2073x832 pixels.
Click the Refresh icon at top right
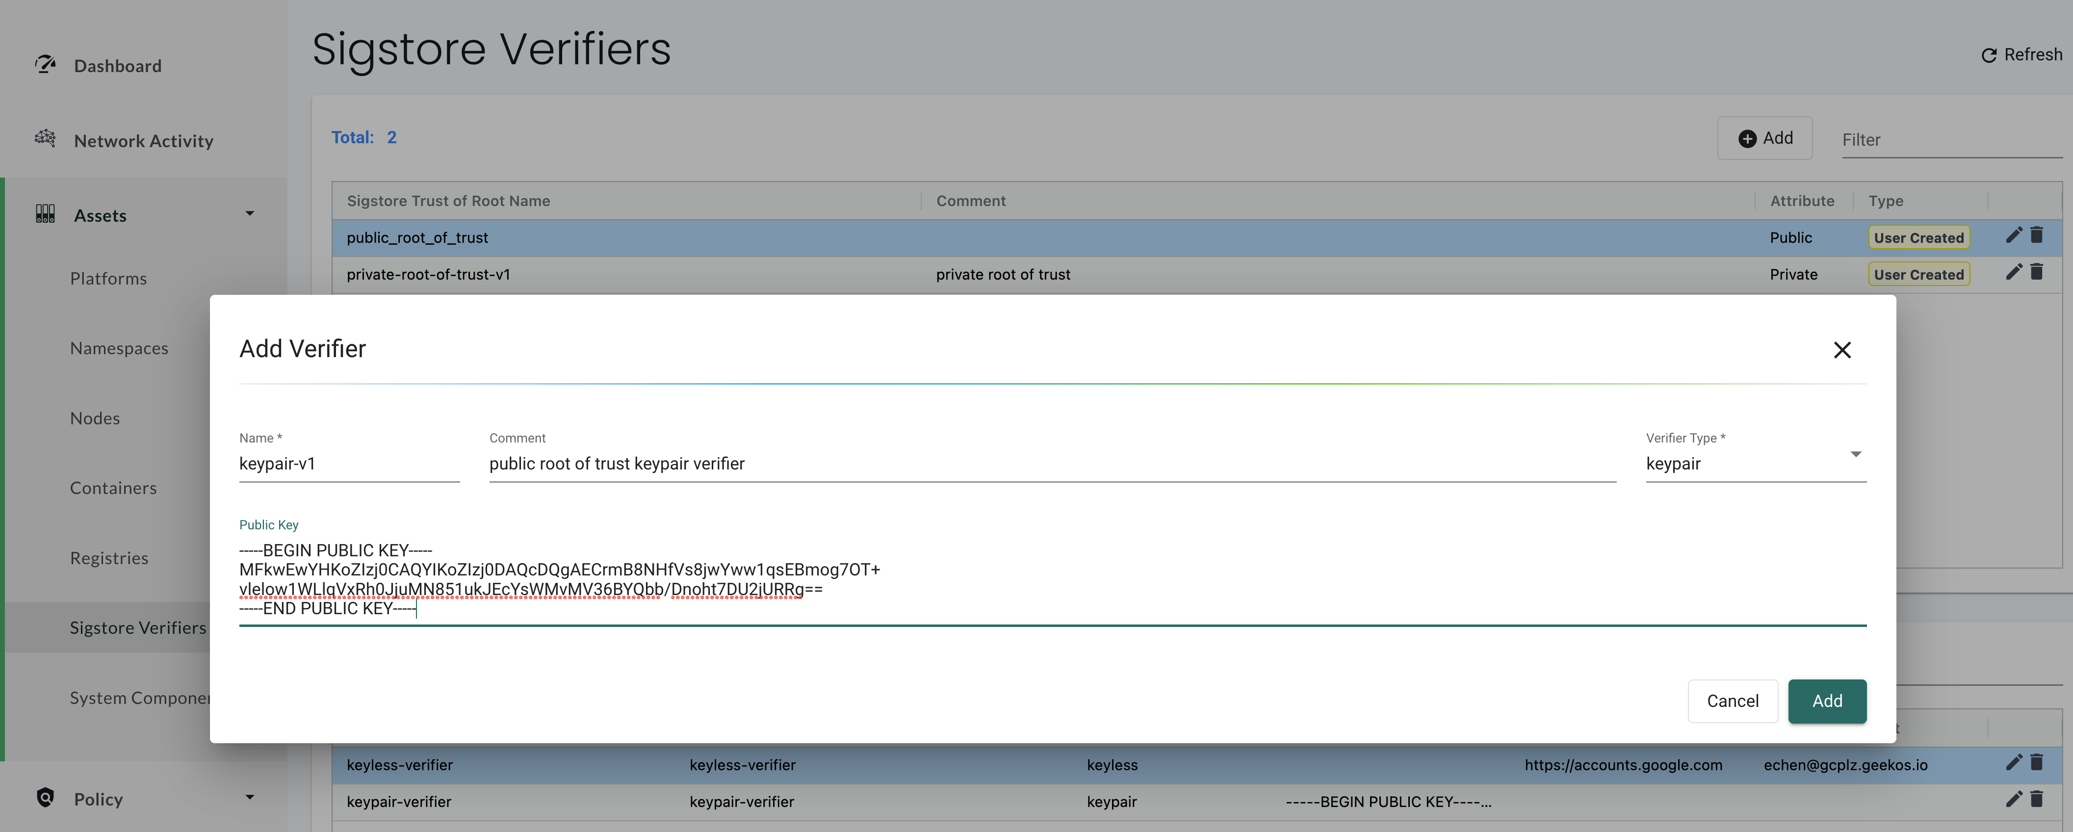point(1989,55)
